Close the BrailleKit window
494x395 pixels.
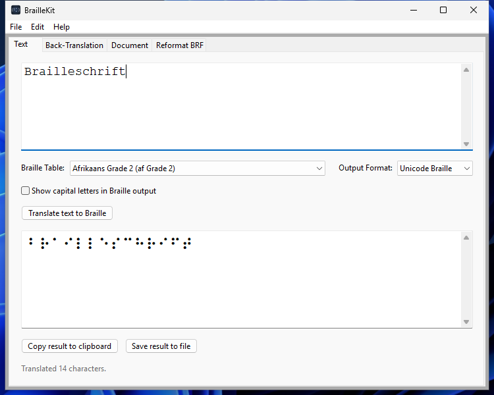(473, 10)
